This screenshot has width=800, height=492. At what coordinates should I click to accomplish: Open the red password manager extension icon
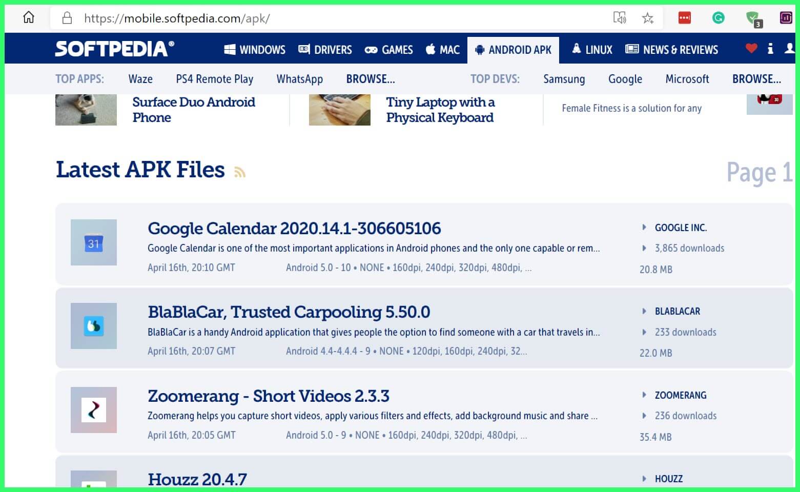[685, 18]
